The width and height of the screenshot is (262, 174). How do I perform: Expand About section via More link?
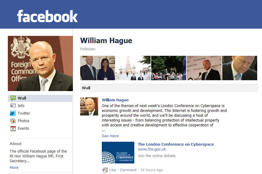coord(14,167)
